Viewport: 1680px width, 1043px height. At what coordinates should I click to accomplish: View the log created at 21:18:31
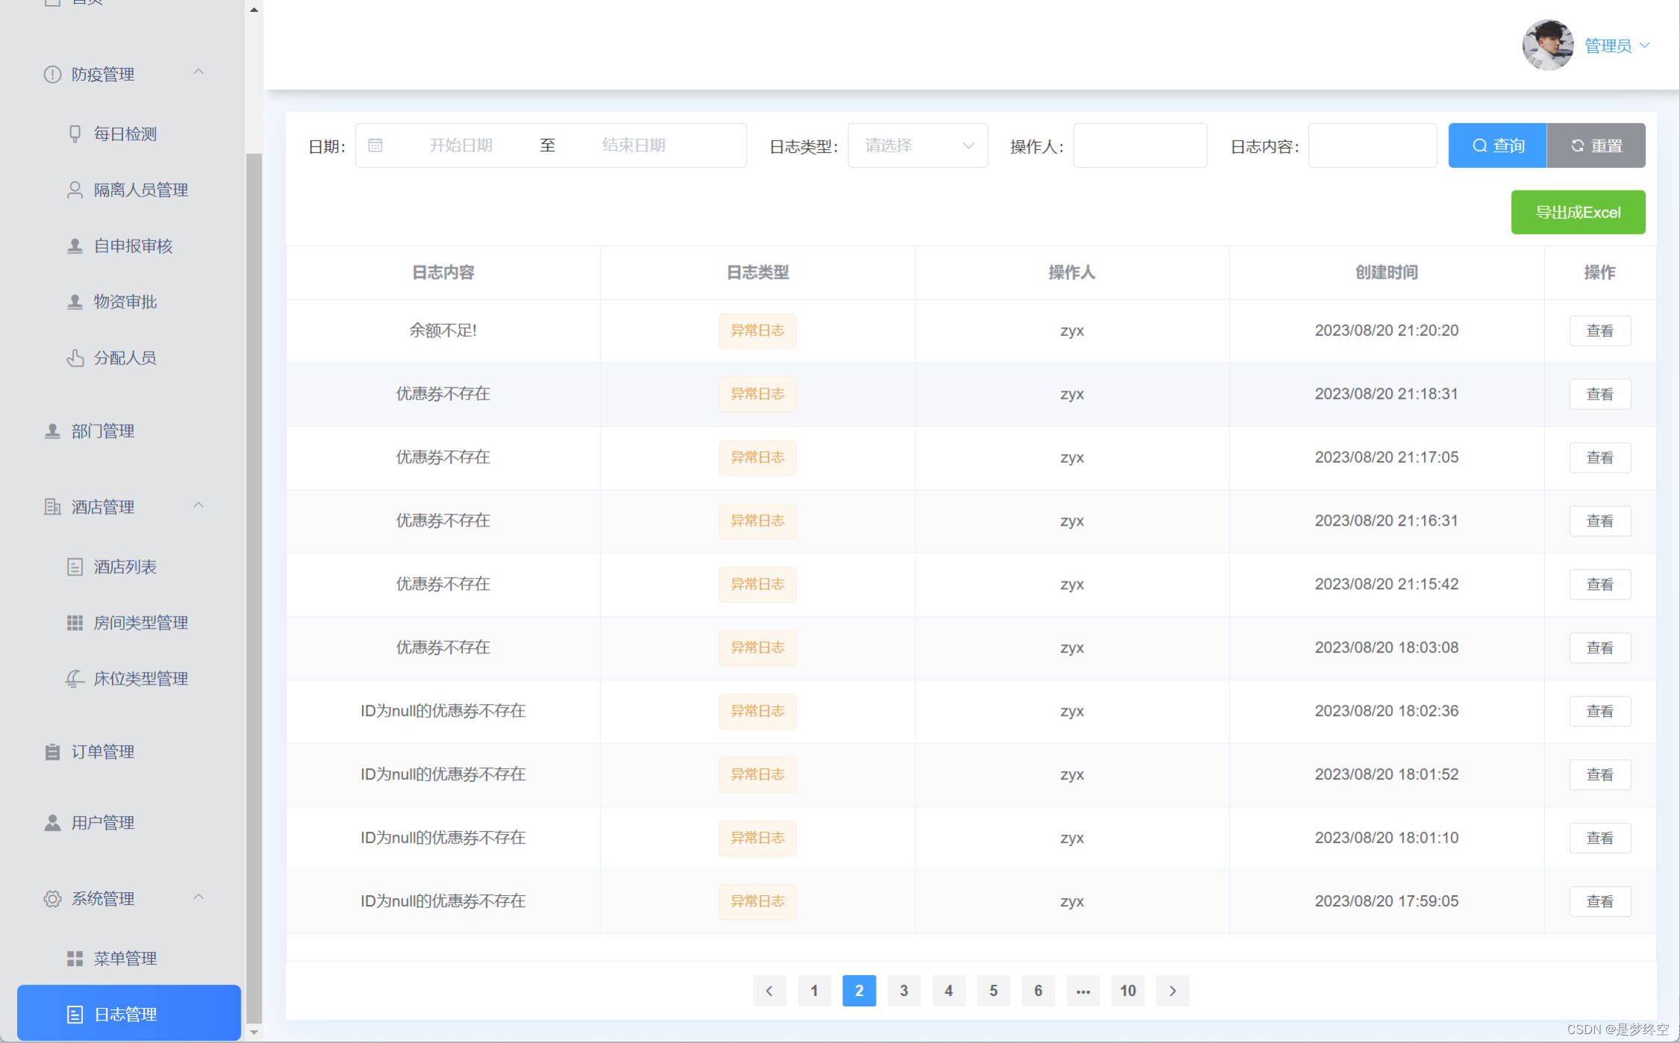(1599, 394)
